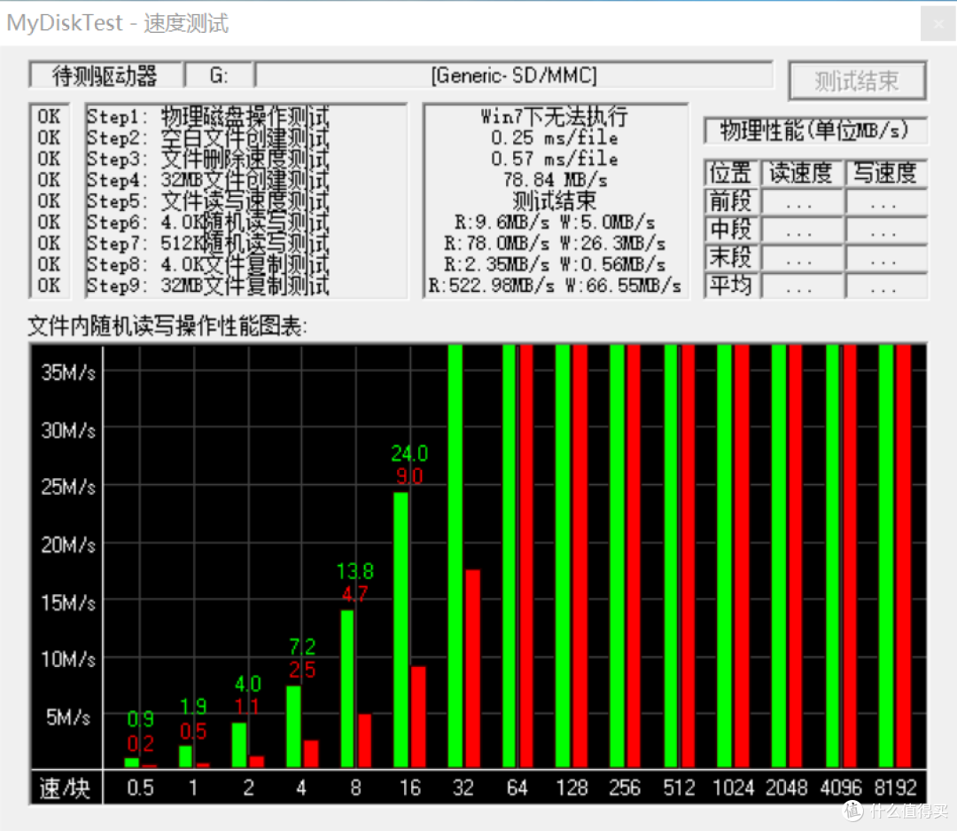Click the 速/块 axis label
This screenshot has width=957, height=831.
click(66, 788)
